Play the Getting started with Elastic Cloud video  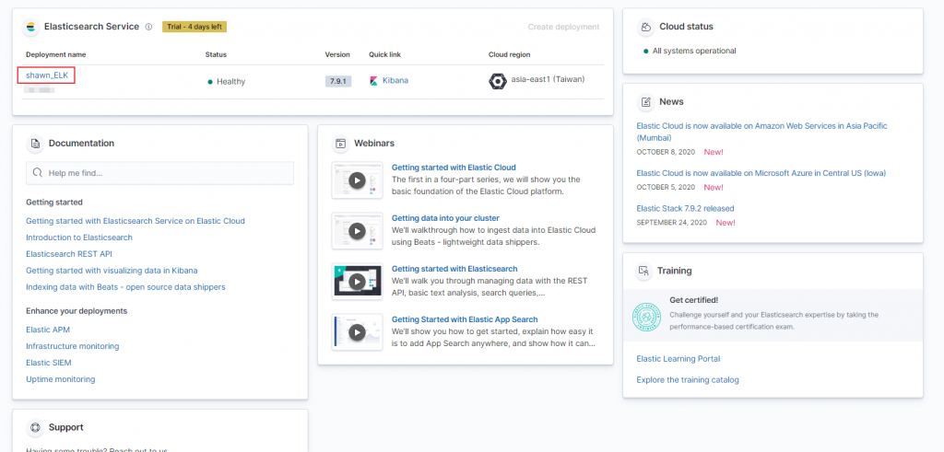pos(357,180)
